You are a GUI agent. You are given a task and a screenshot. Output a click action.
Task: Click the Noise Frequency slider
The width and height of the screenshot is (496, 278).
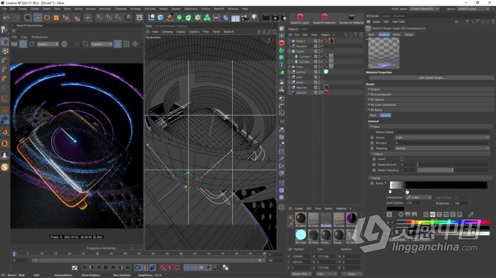click(453, 170)
